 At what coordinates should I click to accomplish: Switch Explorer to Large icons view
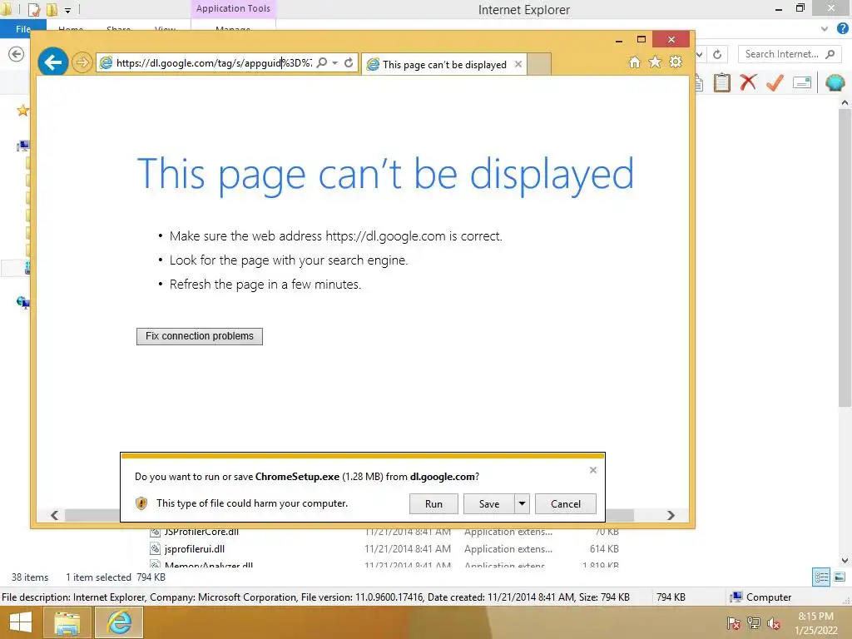(840, 577)
